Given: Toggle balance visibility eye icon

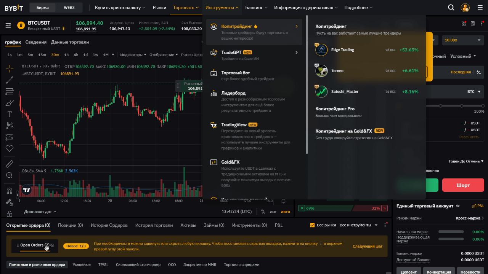Looking at the screenshot, I should [458, 206].
